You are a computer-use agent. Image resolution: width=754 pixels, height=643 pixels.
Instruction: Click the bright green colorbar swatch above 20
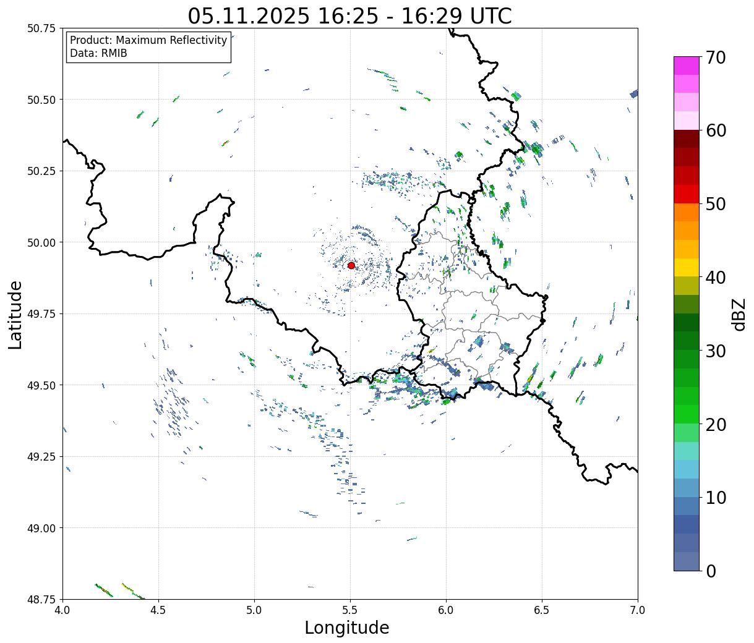click(687, 414)
